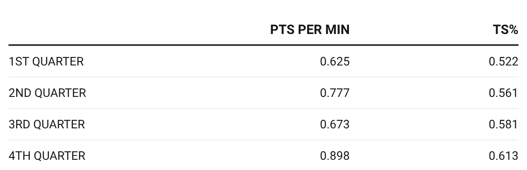Click blank header space between PTS PER MIN and TS%
Viewport: 527px width, 170px height.
[421, 30]
